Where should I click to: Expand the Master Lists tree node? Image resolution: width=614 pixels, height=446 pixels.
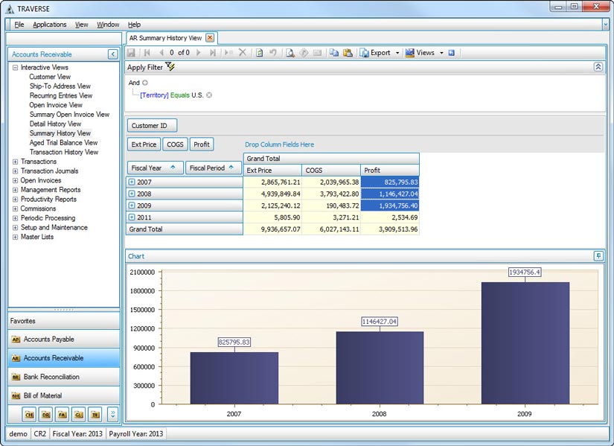pyautogui.click(x=16, y=237)
